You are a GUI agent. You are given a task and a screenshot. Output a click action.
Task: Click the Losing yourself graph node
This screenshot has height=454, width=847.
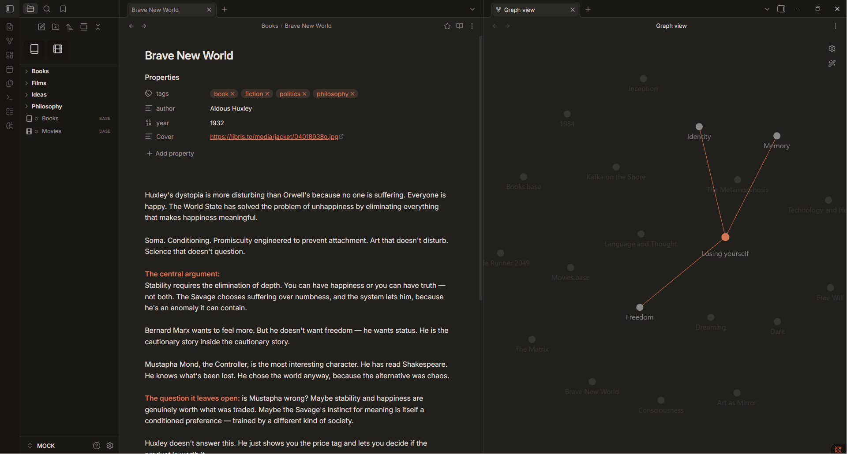tap(725, 237)
